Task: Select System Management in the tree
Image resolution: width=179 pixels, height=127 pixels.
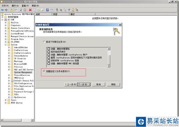Action: tap(23, 72)
